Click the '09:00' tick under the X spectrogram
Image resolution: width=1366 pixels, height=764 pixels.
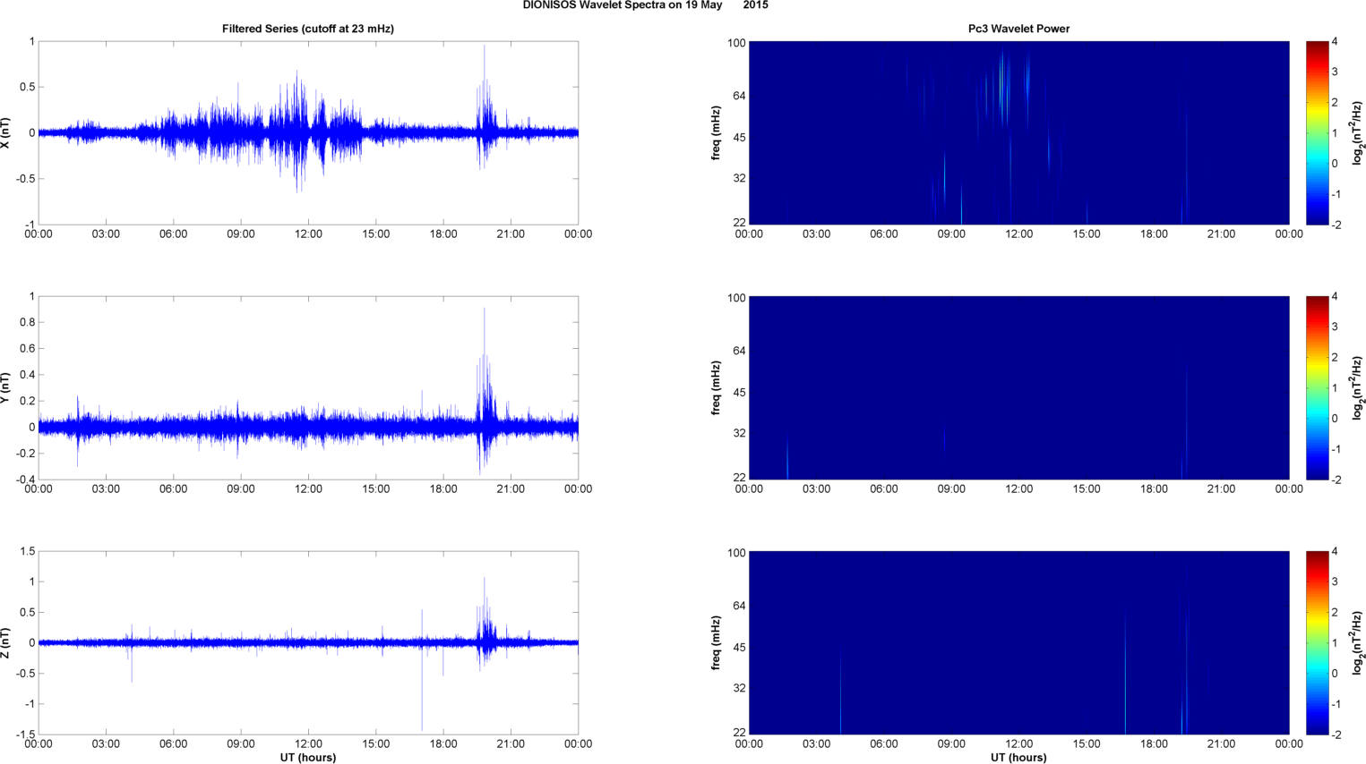(951, 234)
